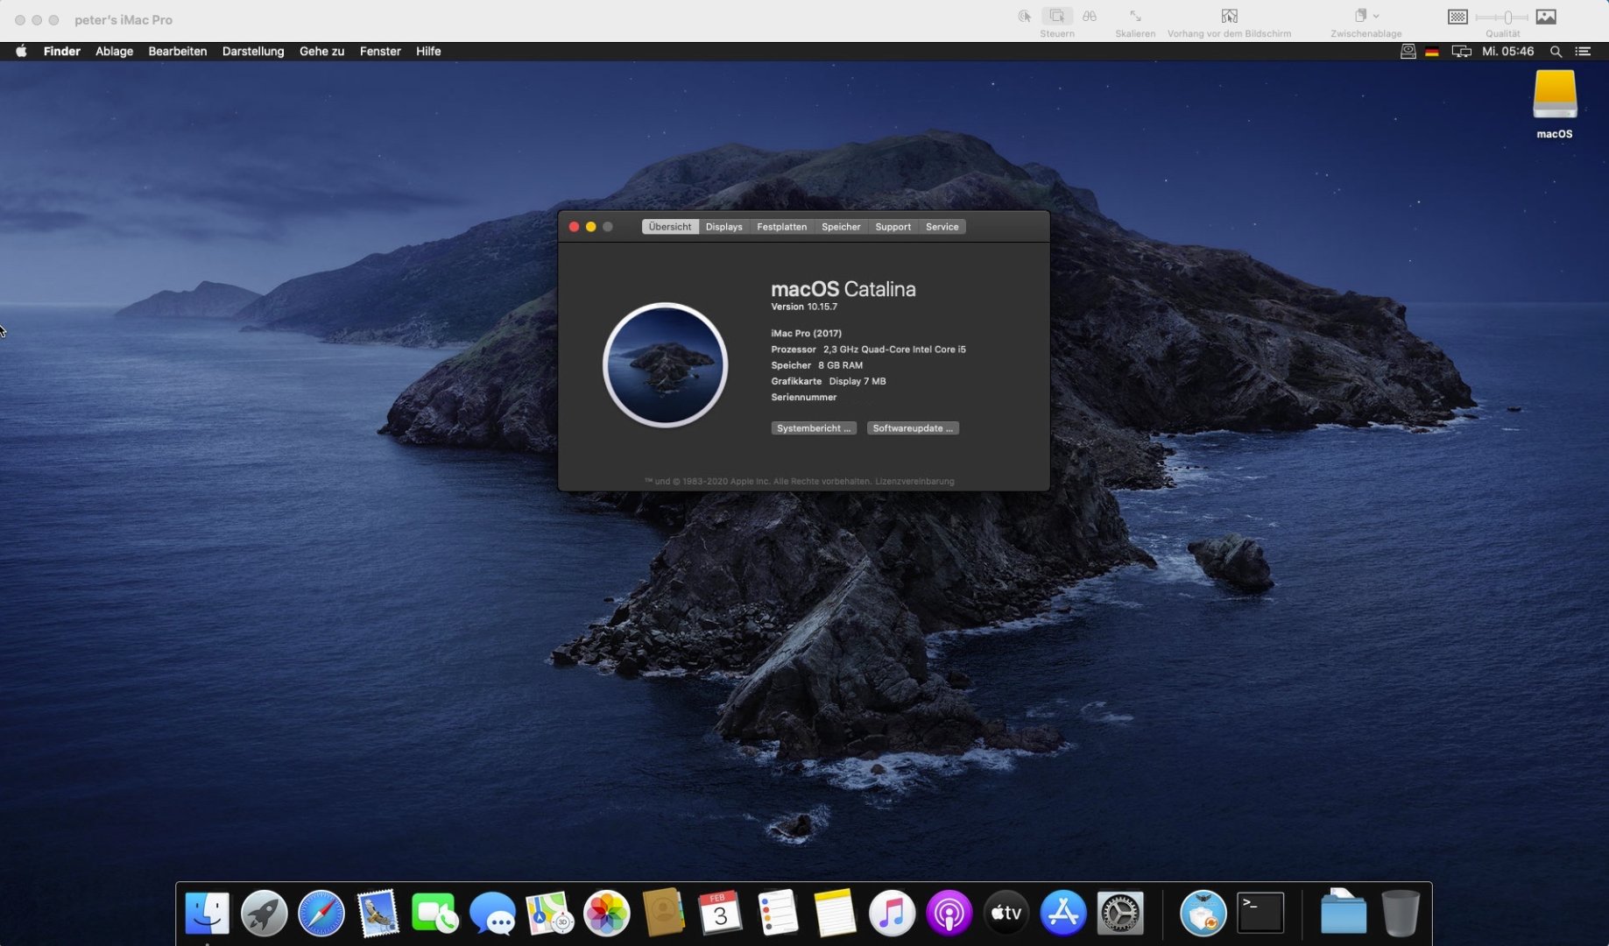The width and height of the screenshot is (1609, 946).
Task: Click the Spotlight search magnifier icon
Action: pos(1556,52)
